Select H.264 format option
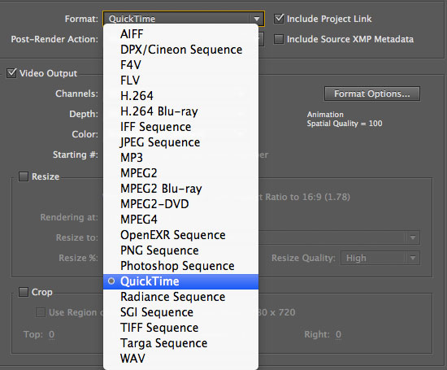 point(180,96)
